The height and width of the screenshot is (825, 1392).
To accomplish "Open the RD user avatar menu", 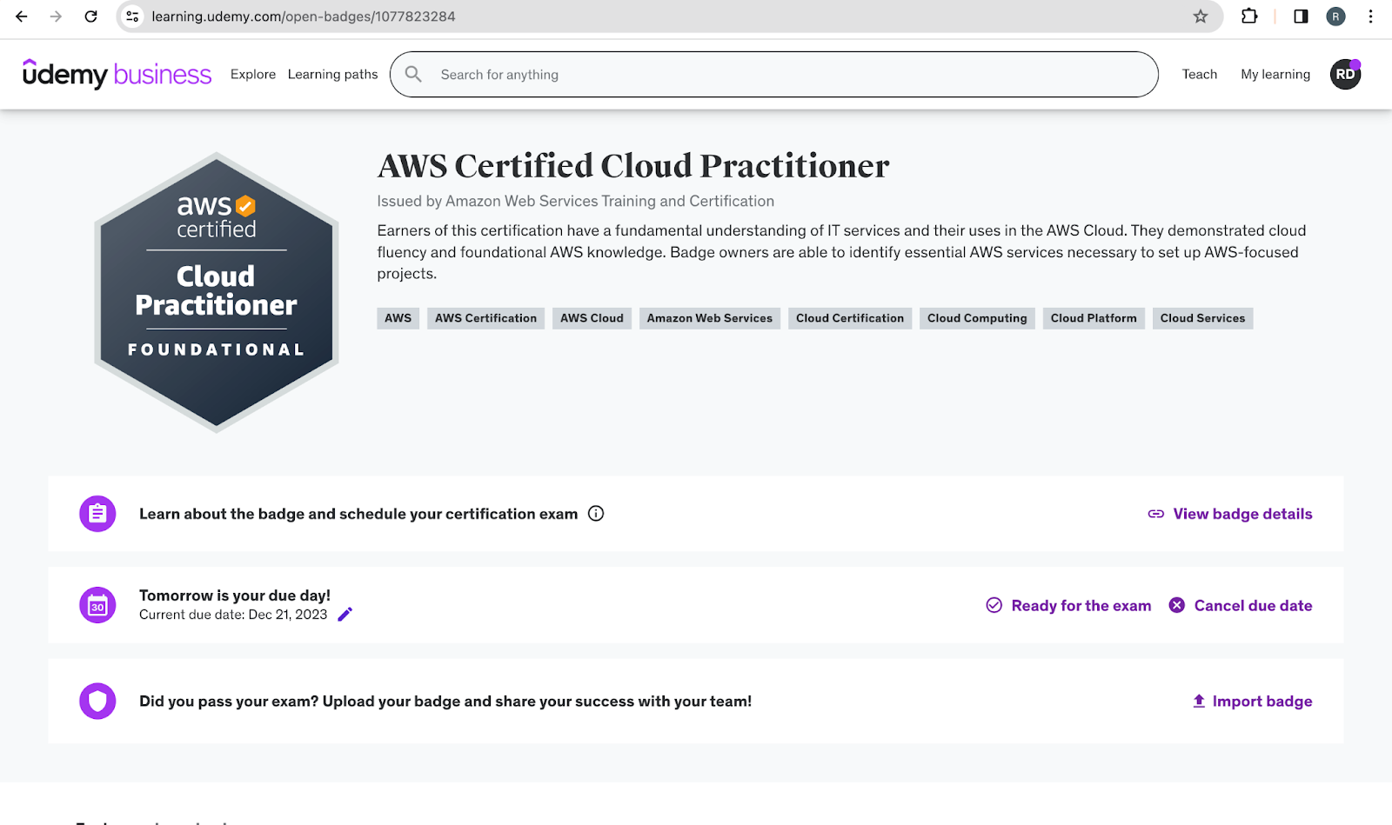I will tap(1345, 74).
